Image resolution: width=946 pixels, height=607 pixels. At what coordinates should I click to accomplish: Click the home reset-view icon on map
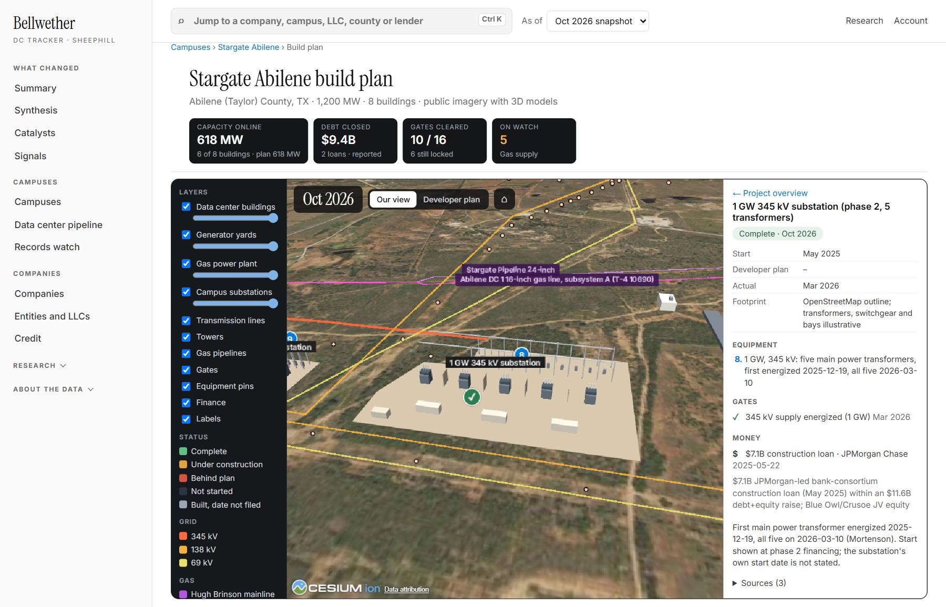click(x=504, y=200)
